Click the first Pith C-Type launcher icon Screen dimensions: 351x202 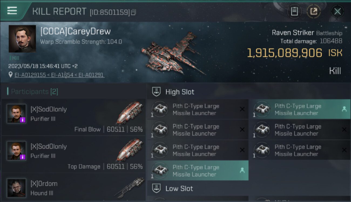point(160,109)
